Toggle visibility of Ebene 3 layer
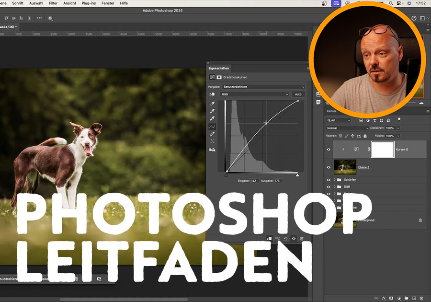The image size is (431, 302). click(x=329, y=167)
